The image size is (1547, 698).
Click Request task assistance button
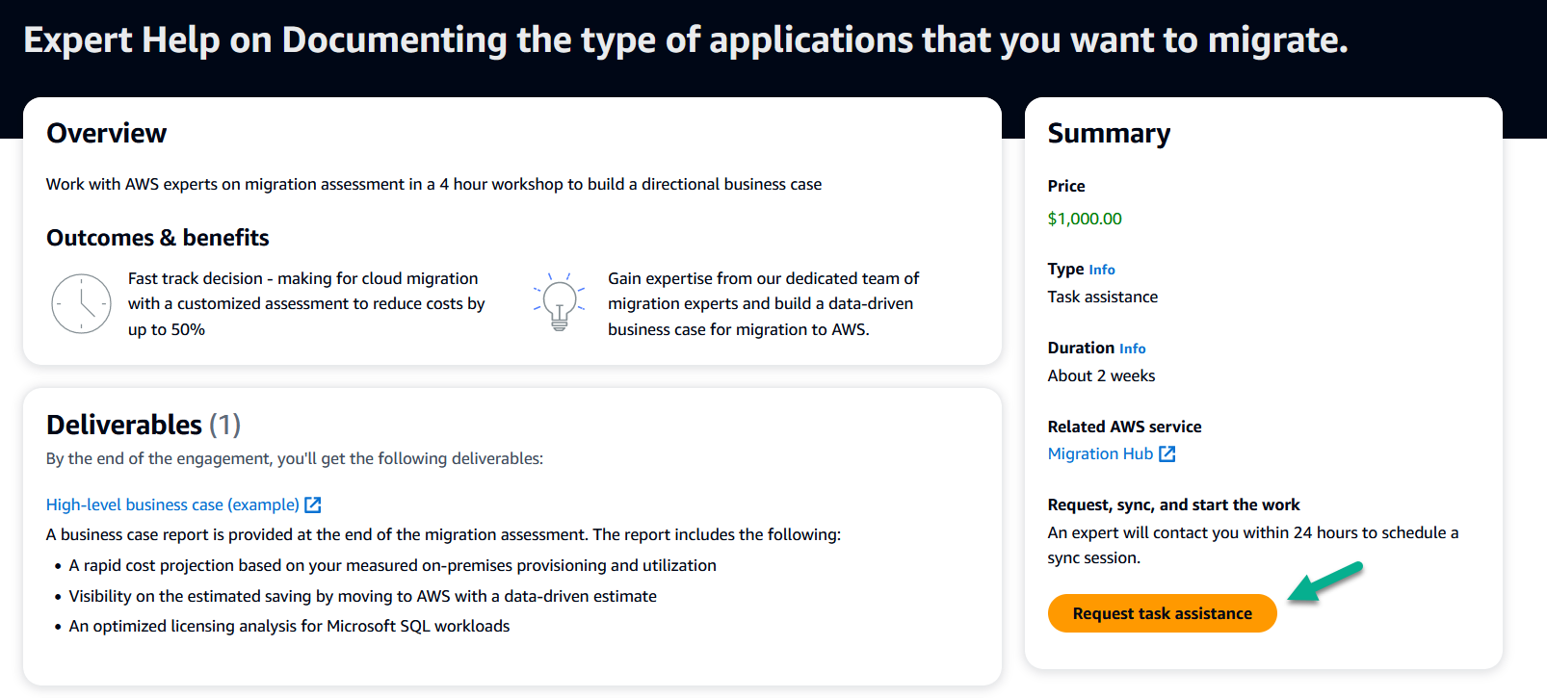click(x=1162, y=613)
